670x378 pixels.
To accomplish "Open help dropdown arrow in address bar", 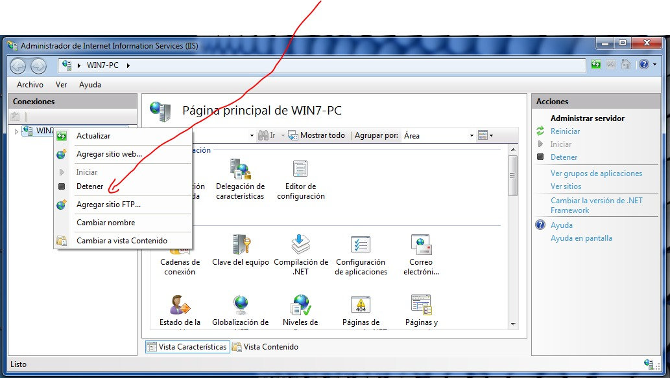I will click(x=654, y=65).
